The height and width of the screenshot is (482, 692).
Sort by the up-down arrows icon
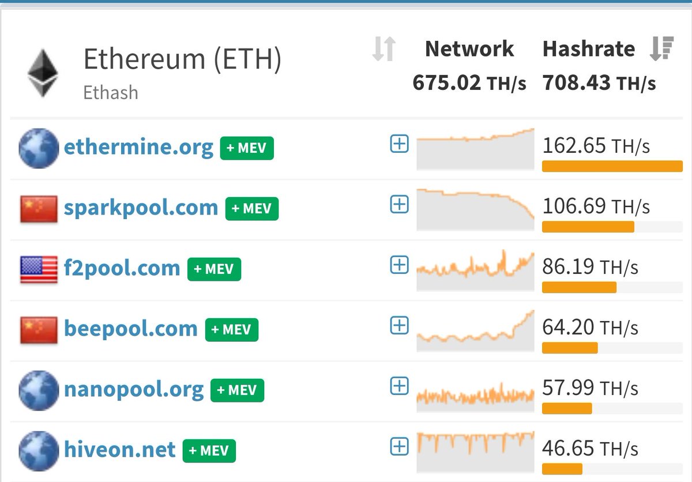tap(383, 48)
